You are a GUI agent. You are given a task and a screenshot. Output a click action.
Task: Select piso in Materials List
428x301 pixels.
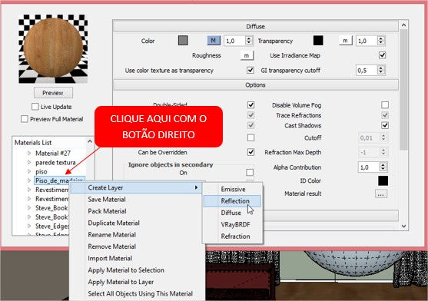tap(41, 171)
